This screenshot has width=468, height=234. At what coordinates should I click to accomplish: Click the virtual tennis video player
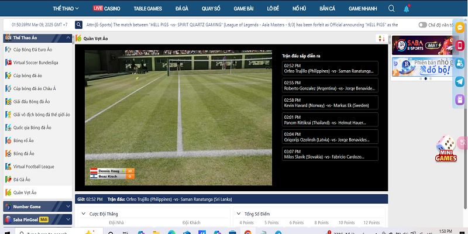pos(178,110)
